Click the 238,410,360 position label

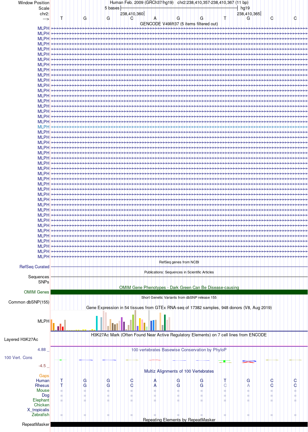pos(132,14)
